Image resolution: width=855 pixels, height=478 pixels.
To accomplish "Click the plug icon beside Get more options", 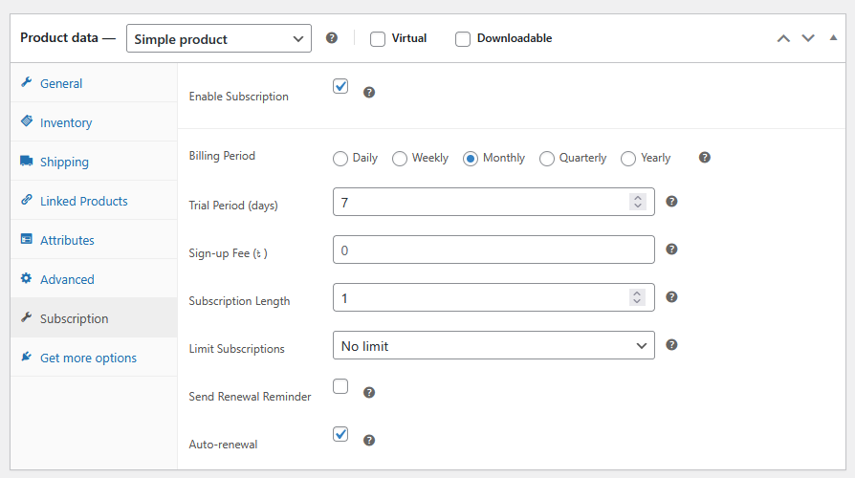I will click(26, 357).
